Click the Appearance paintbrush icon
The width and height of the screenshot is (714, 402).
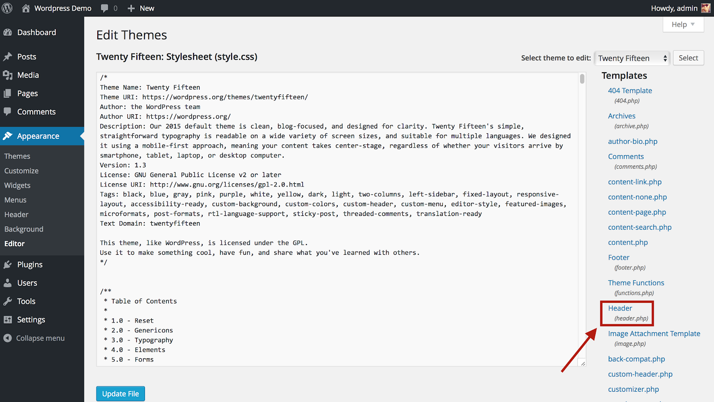point(9,136)
